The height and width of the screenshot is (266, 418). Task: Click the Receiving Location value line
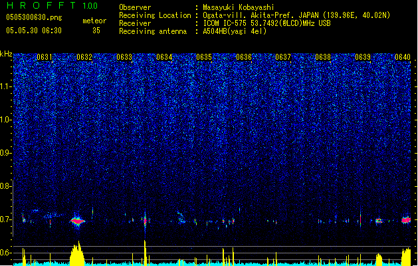click(296, 15)
